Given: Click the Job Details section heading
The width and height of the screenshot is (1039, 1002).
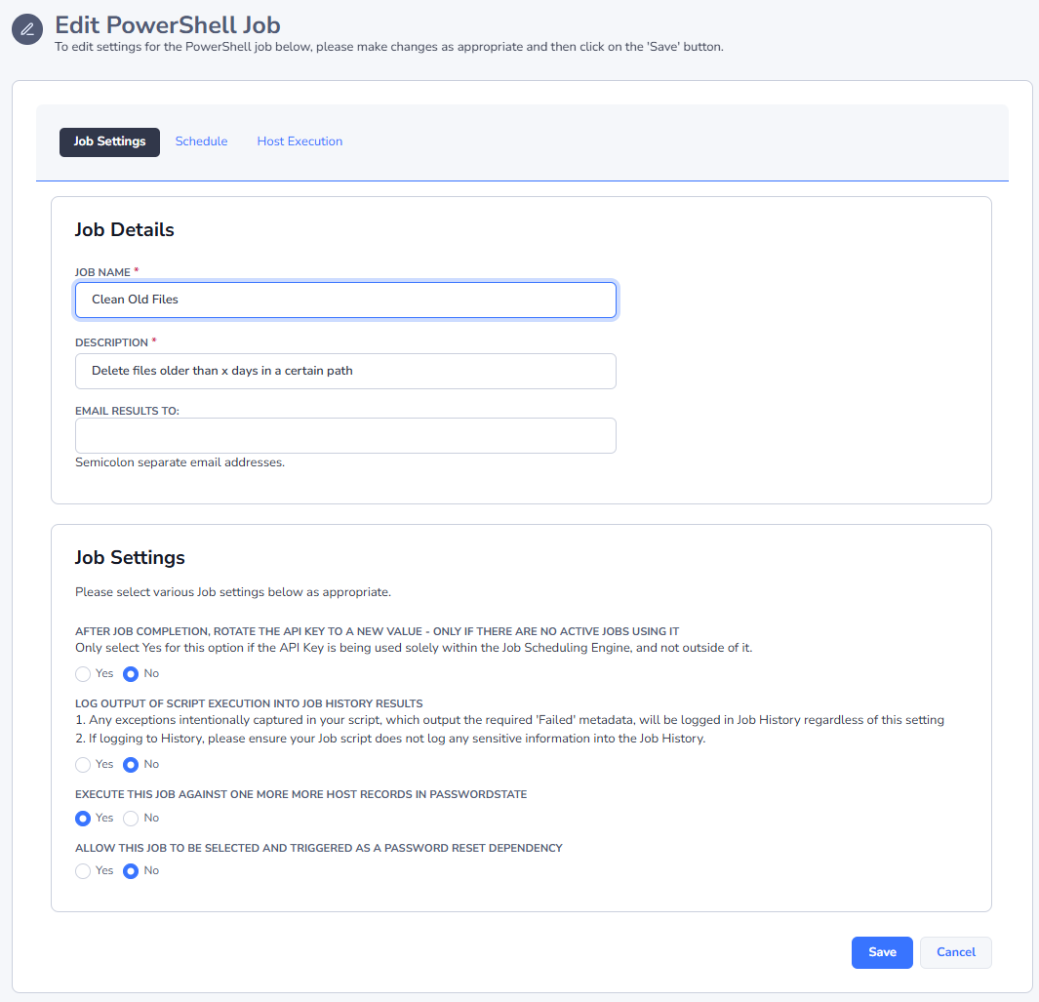Looking at the screenshot, I should [x=125, y=230].
